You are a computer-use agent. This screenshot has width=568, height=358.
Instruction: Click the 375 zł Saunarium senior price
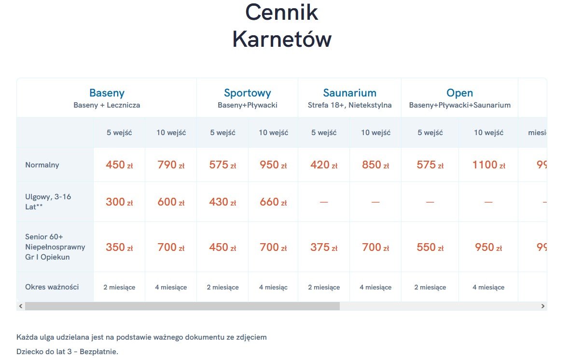click(x=324, y=247)
